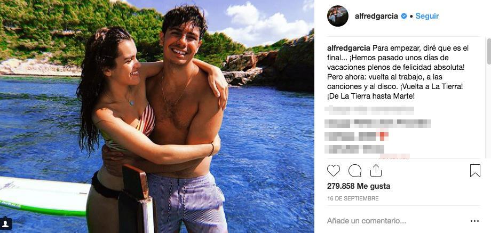Viewport: 491px width, 233px height.
Task: Click the verified badge next to alfredgarcia
Action: pyautogui.click(x=404, y=16)
